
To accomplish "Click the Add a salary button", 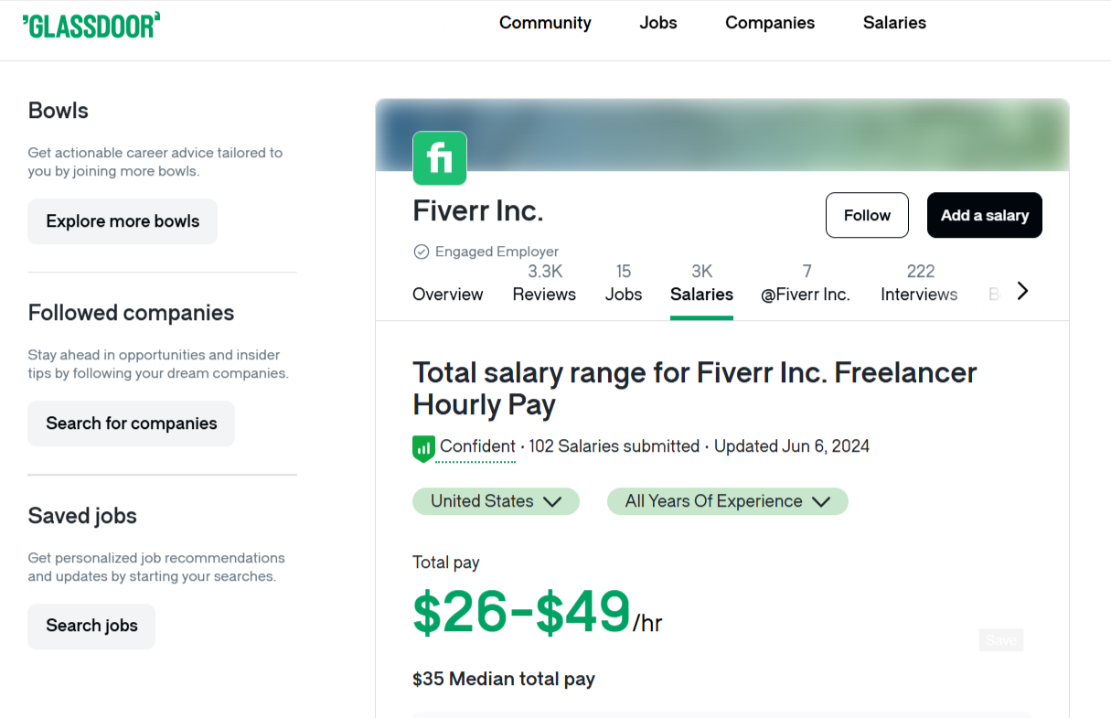I will (984, 215).
